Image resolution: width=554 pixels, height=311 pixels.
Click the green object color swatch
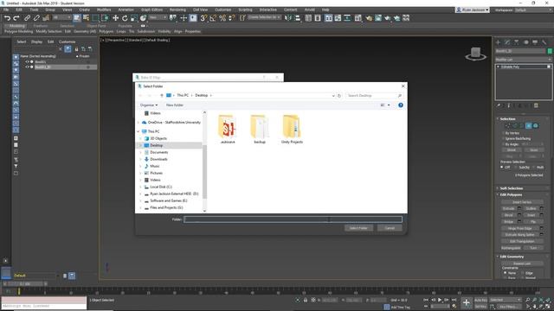click(550, 51)
